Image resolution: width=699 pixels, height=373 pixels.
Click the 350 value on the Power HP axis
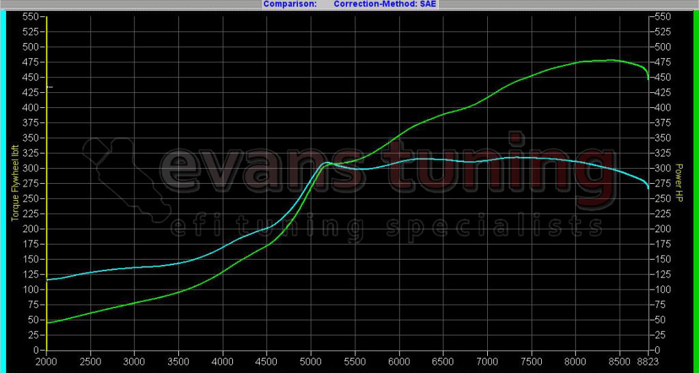click(663, 138)
